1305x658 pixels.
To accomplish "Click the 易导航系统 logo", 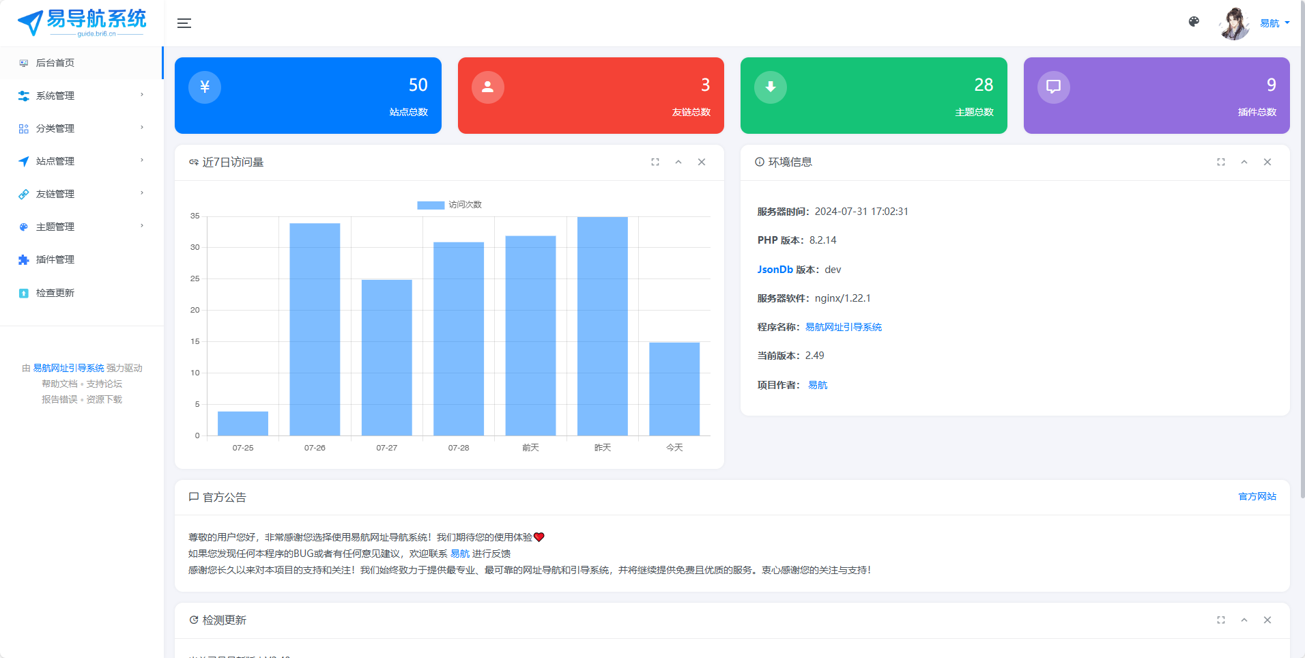I will (82, 23).
